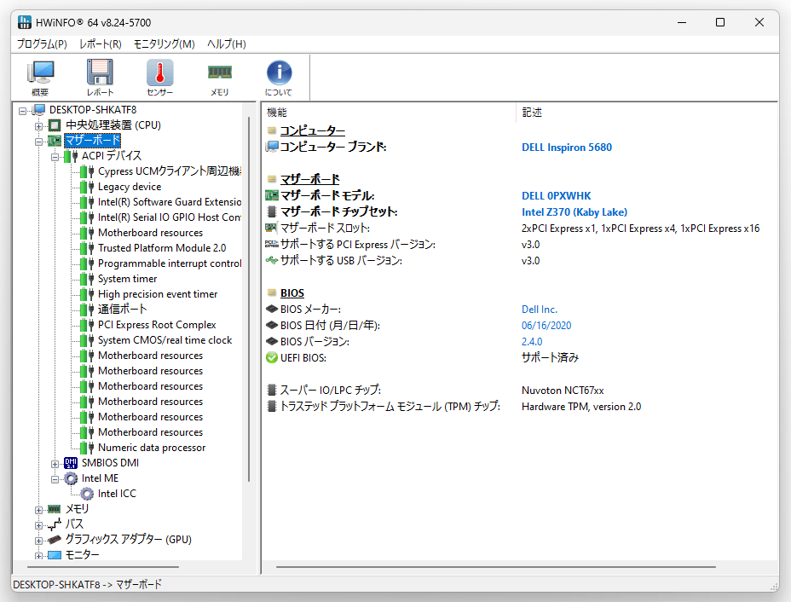Click the BIOS version 2.4.0

click(x=532, y=342)
